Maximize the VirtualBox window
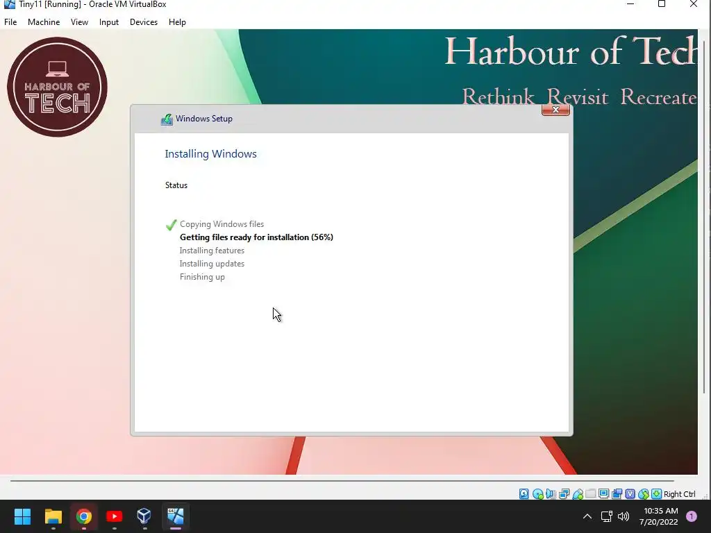The width and height of the screenshot is (711, 533). tap(662, 4)
